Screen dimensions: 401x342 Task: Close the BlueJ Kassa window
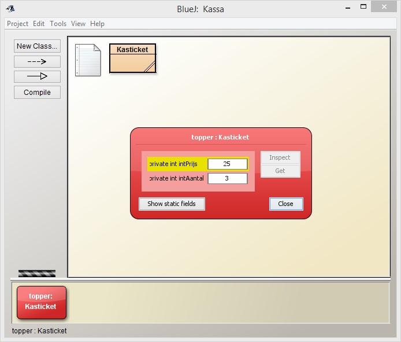pos(384,7)
